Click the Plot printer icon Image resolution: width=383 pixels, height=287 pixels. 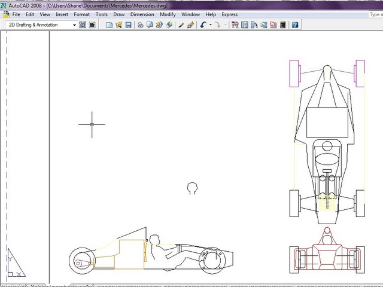coord(140,25)
